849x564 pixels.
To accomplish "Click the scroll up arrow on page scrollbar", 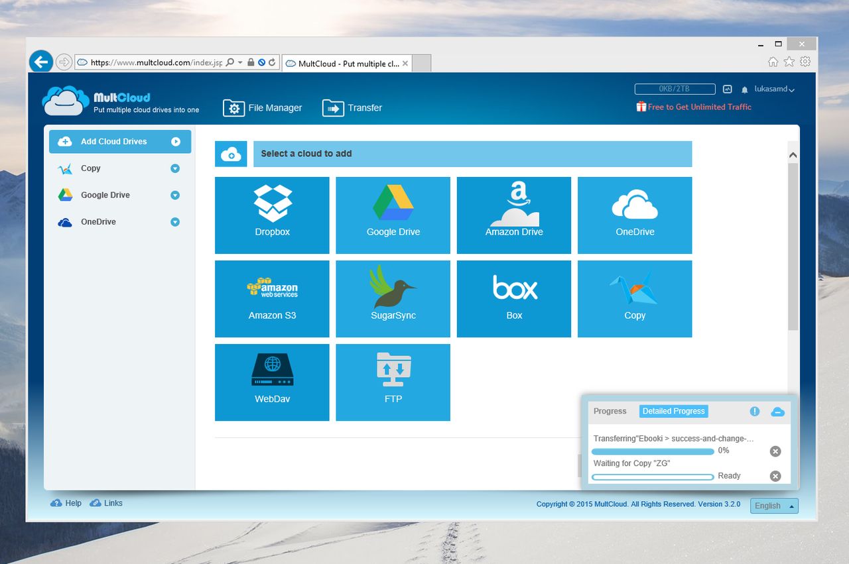I will (793, 154).
